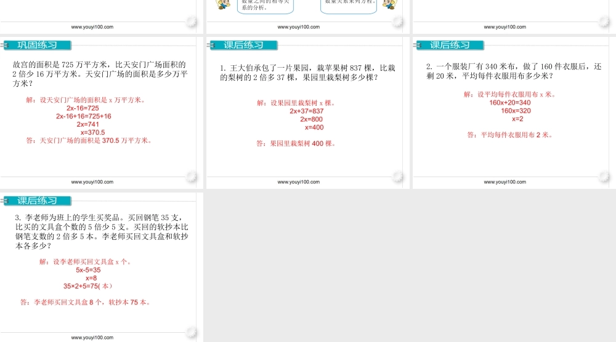Click the pencil icon on the 巩固练习 header
Screen dimensions: 616x342
coord(7,45)
